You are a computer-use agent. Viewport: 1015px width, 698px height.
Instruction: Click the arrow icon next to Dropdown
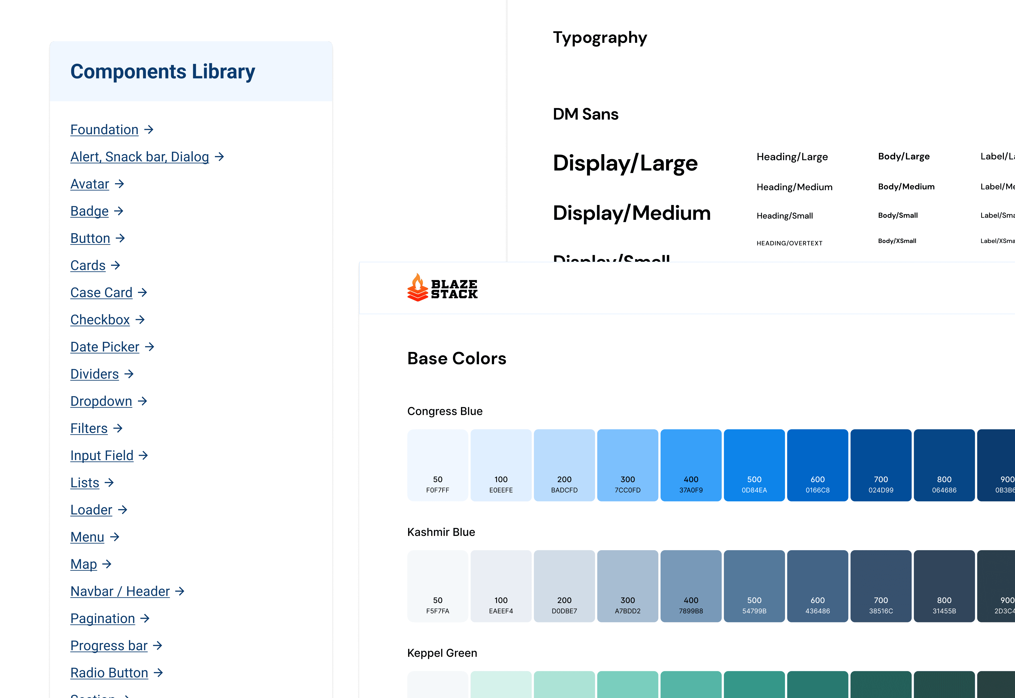(142, 401)
